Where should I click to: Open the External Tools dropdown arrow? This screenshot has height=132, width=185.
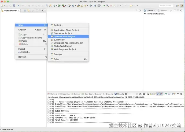(65, 6)
